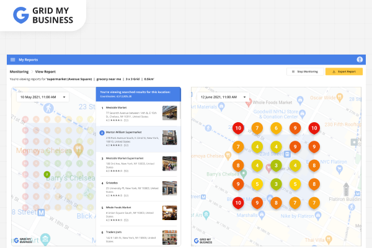The image size is (372, 248).
Task: Click the Flatiron Building landmark icon
Action: point(346,189)
